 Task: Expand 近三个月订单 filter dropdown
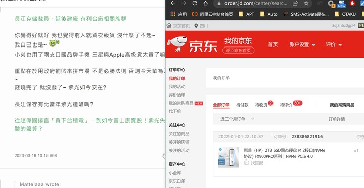pyautogui.click(x=237, y=119)
